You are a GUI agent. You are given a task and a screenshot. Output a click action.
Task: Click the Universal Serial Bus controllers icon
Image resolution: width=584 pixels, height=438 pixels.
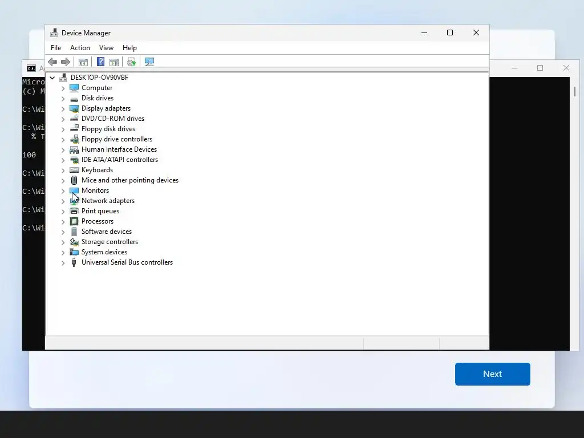point(74,262)
